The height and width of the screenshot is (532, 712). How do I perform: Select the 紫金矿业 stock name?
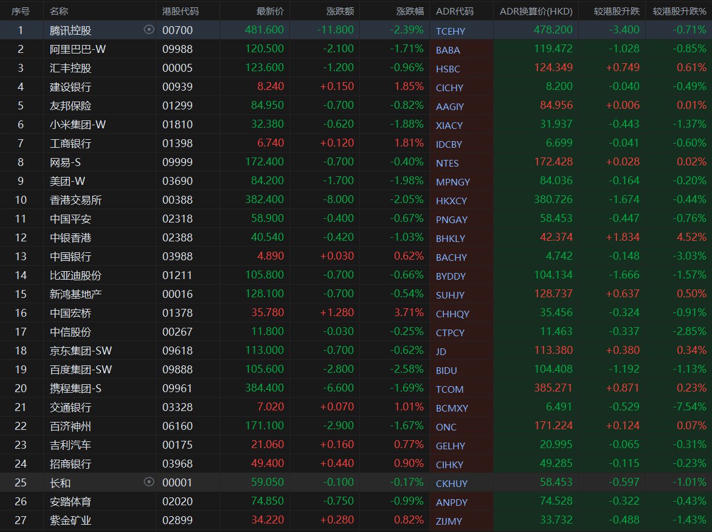point(71,520)
